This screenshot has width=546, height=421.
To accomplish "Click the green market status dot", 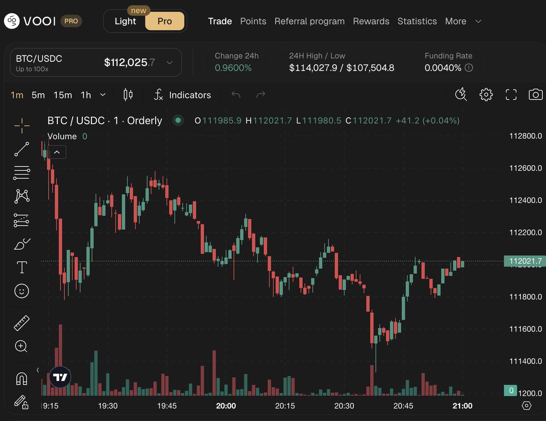I will pyautogui.click(x=178, y=120).
